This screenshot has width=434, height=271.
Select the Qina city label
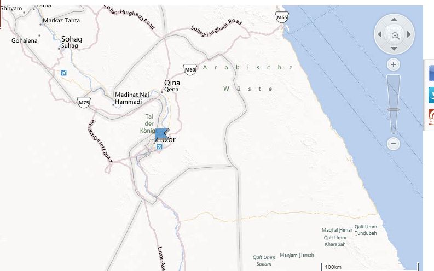[172, 83]
